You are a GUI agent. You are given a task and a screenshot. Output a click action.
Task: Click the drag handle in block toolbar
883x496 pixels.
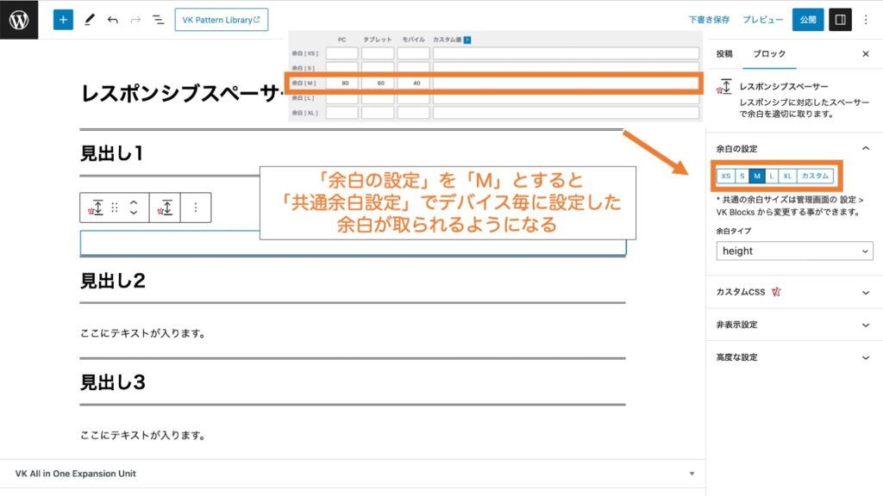115,208
